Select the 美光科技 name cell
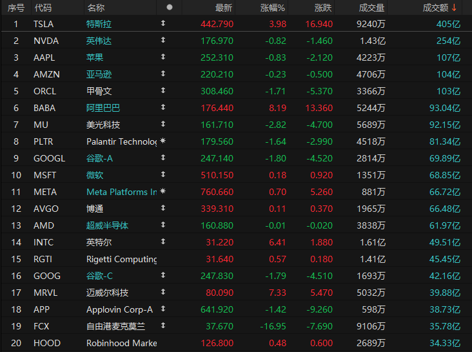Image resolution: width=472 pixels, height=352 pixels. pyautogui.click(x=103, y=125)
